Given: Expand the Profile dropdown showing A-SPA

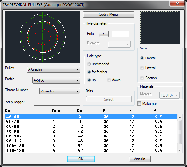Looking at the screenshot, I should [x=56, y=80].
